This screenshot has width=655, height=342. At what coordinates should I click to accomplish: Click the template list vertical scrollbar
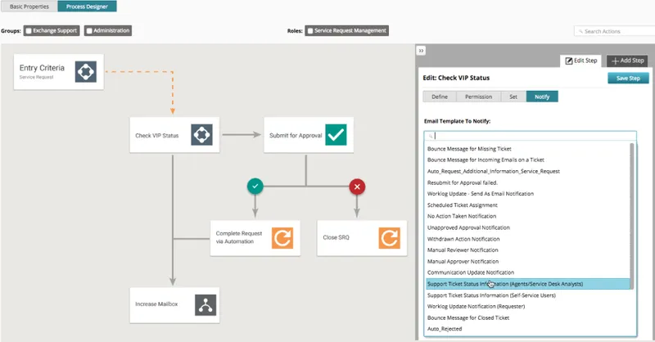point(632,215)
